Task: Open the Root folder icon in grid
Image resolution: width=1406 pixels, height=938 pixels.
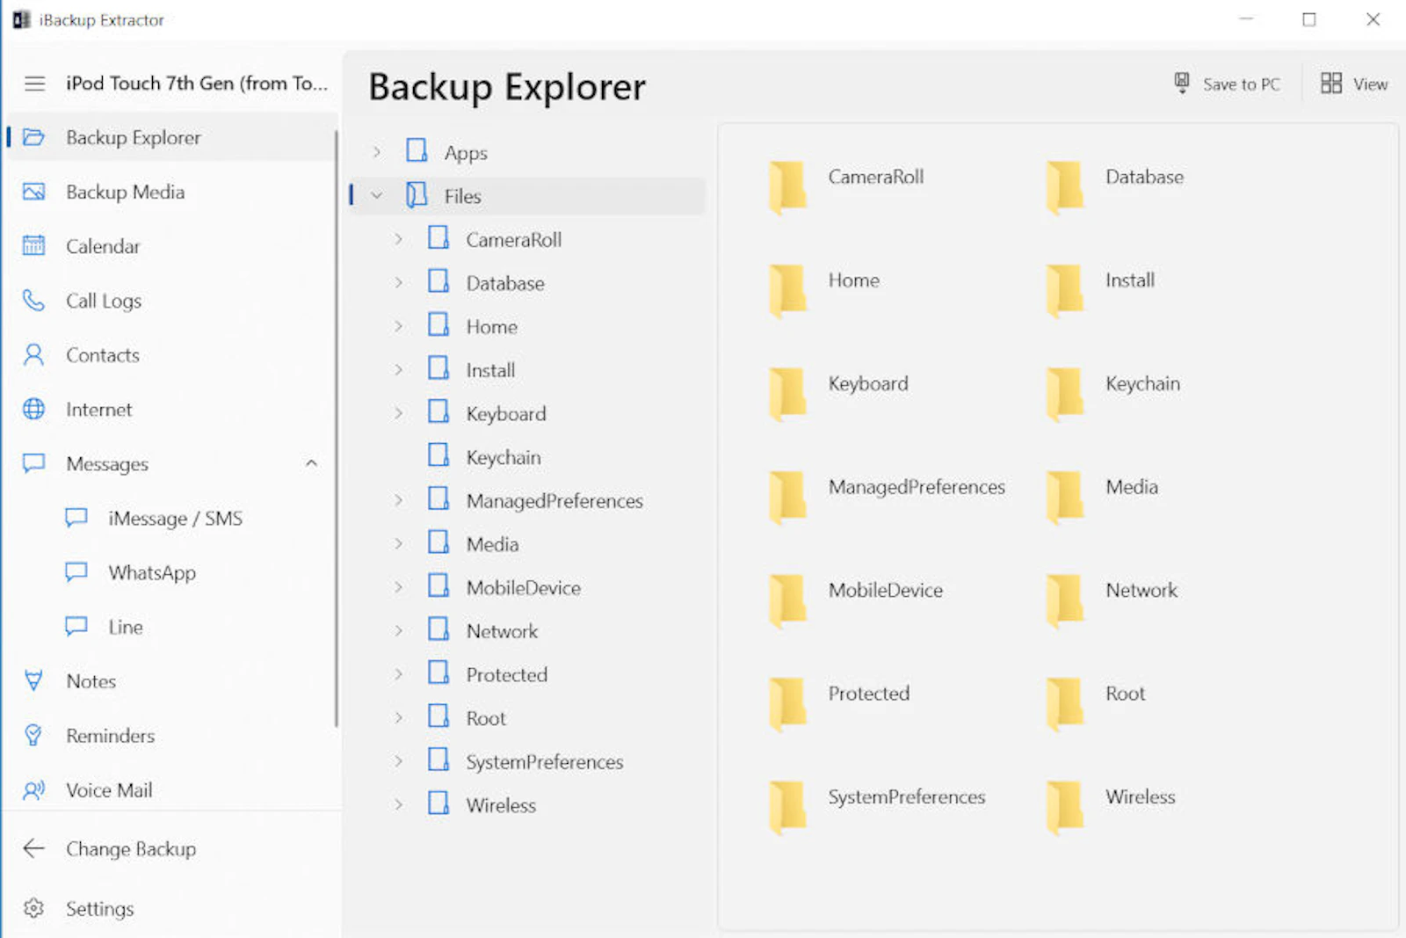Action: pyautogui.click(x=1065, y=703)
